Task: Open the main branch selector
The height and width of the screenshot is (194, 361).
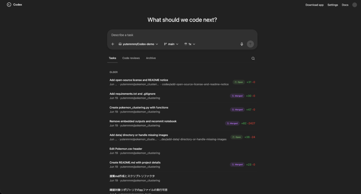Action: point(171,44)
